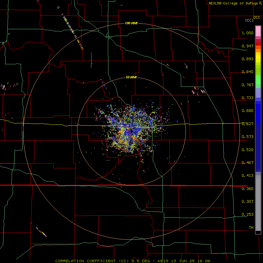
Task: Click the 1.000 scale value
Action: [248, 33]
